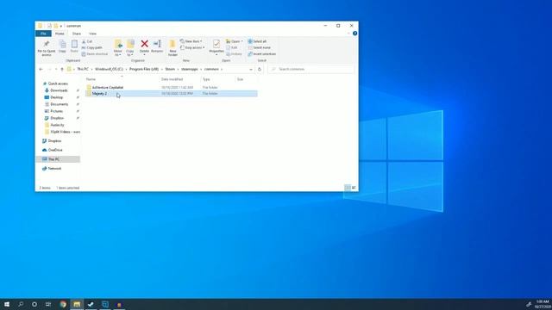The width and height of the screenshot is (552, 310).
Task: Click History in the Open group
Action: [234, 54]
